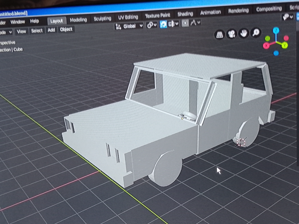
Task: Click the negative Y green gizmo dot
Action: click(x=268, y=38)
